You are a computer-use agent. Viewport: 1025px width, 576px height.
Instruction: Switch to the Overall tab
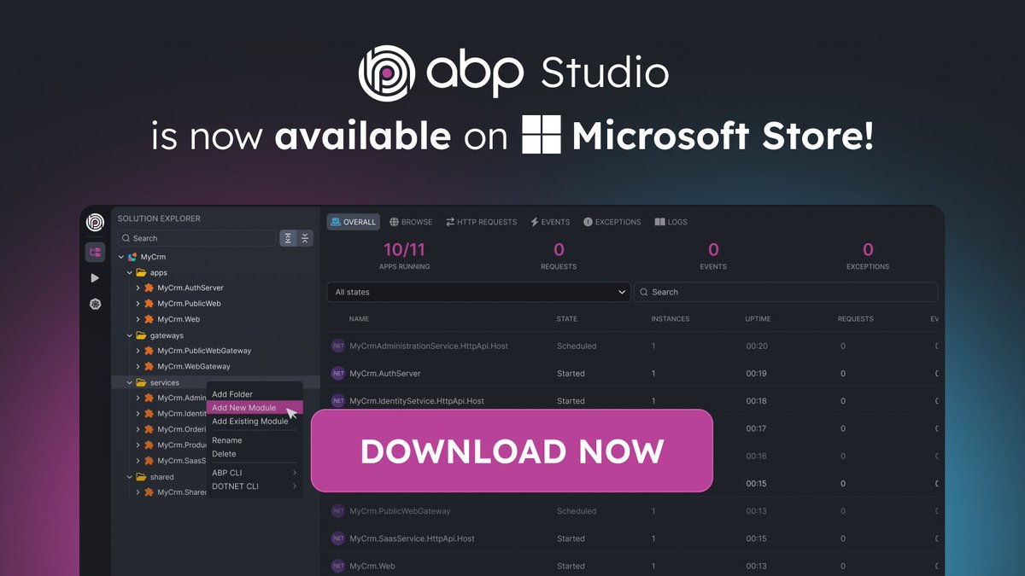(354, 222)
